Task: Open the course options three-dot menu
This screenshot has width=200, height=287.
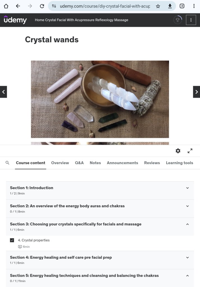Action: pos(191,20)
